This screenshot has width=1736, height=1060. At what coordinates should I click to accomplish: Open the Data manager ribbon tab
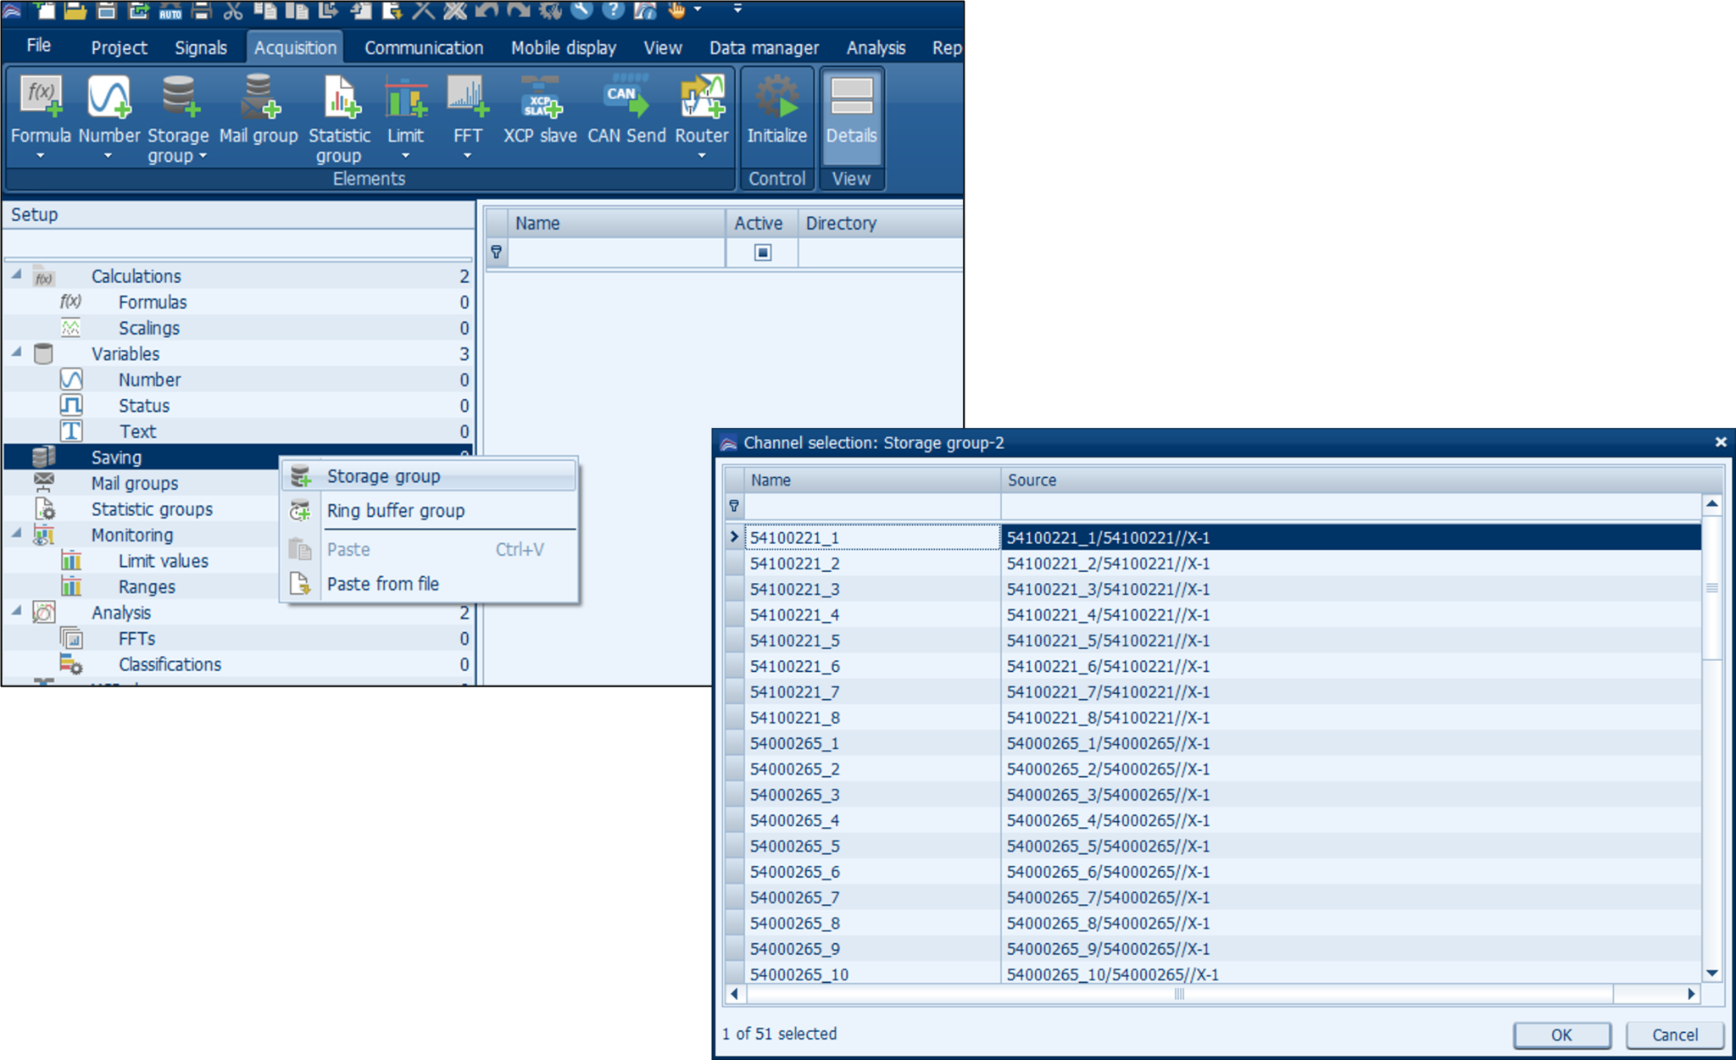(763, 48)
